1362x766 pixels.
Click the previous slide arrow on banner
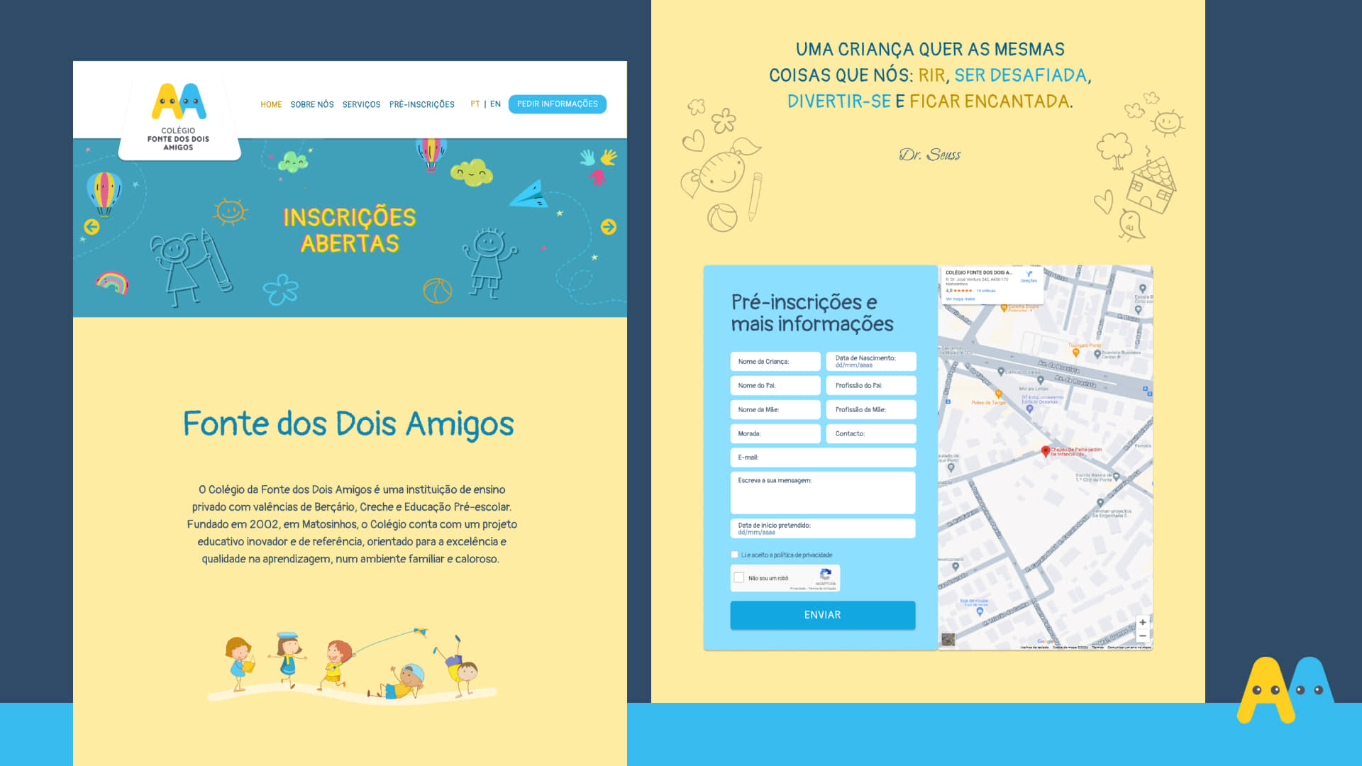pos(92,227)
